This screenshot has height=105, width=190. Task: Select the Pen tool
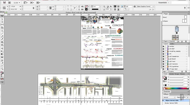coord(2,36)
